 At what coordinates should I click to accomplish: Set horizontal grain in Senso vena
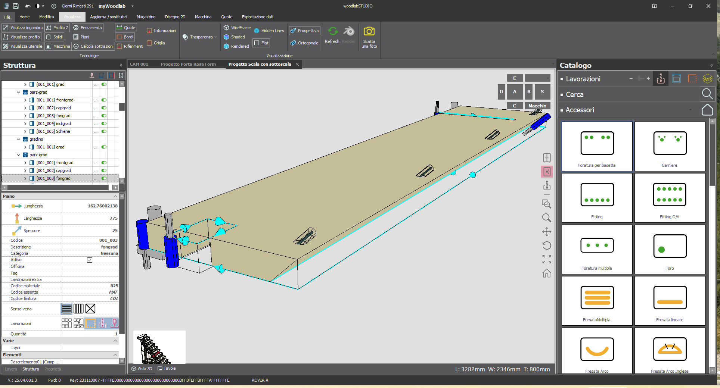pos(66,309)
